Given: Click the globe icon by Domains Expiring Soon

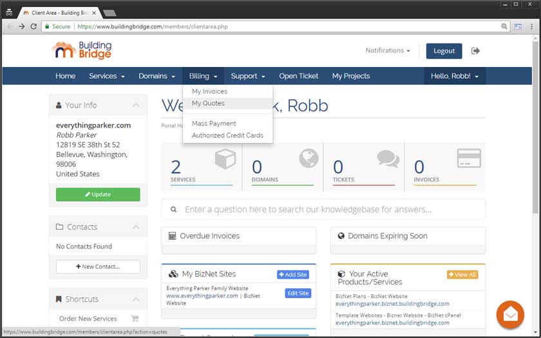Looking at the screenshot, I should coord(341,236).
